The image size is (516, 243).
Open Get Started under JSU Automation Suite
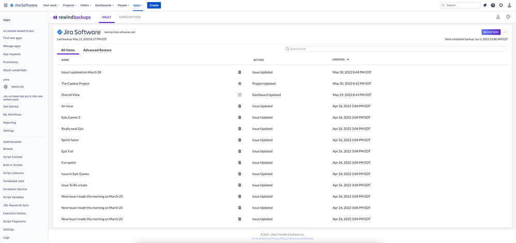(11, 106)
